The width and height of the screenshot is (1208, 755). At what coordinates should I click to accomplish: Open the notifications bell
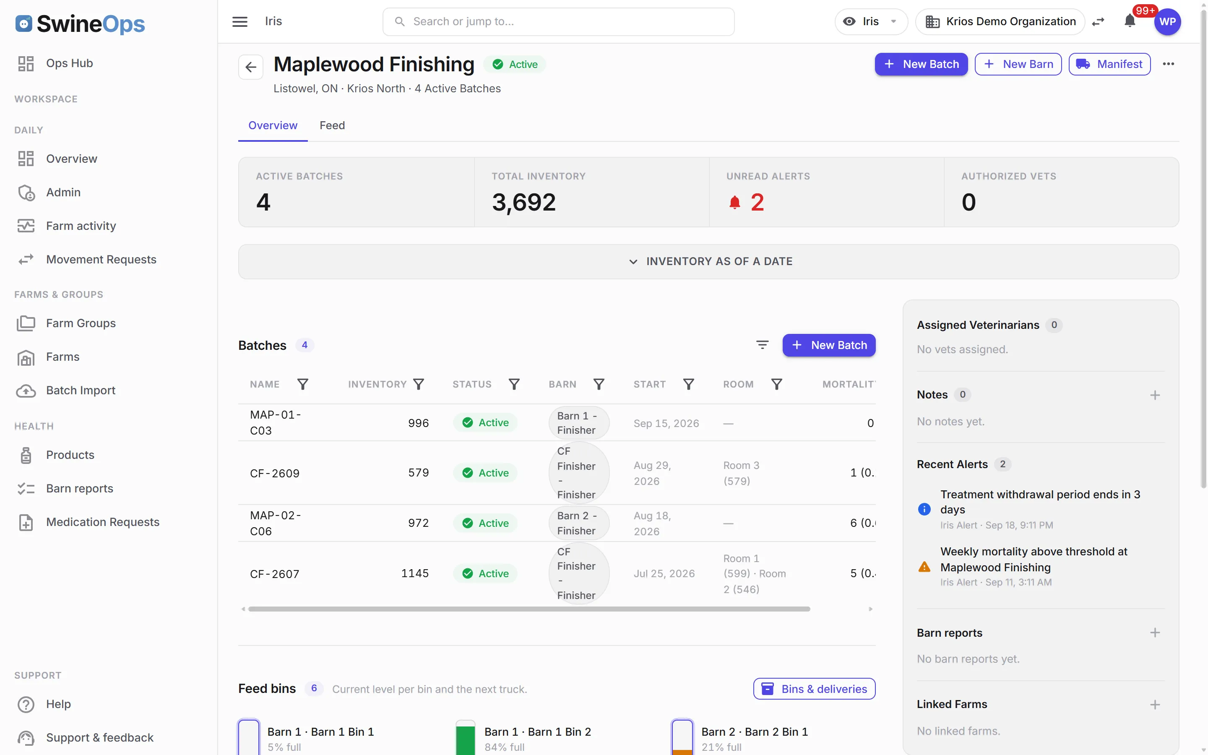(x=1130, y=21)
